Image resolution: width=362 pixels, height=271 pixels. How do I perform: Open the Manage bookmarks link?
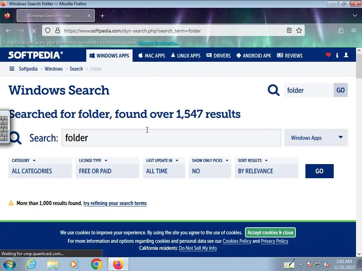(x=158, y=43)
